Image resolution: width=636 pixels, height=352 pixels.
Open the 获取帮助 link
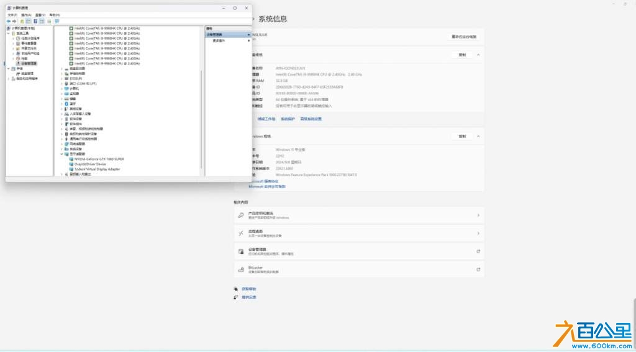[248, 289]
